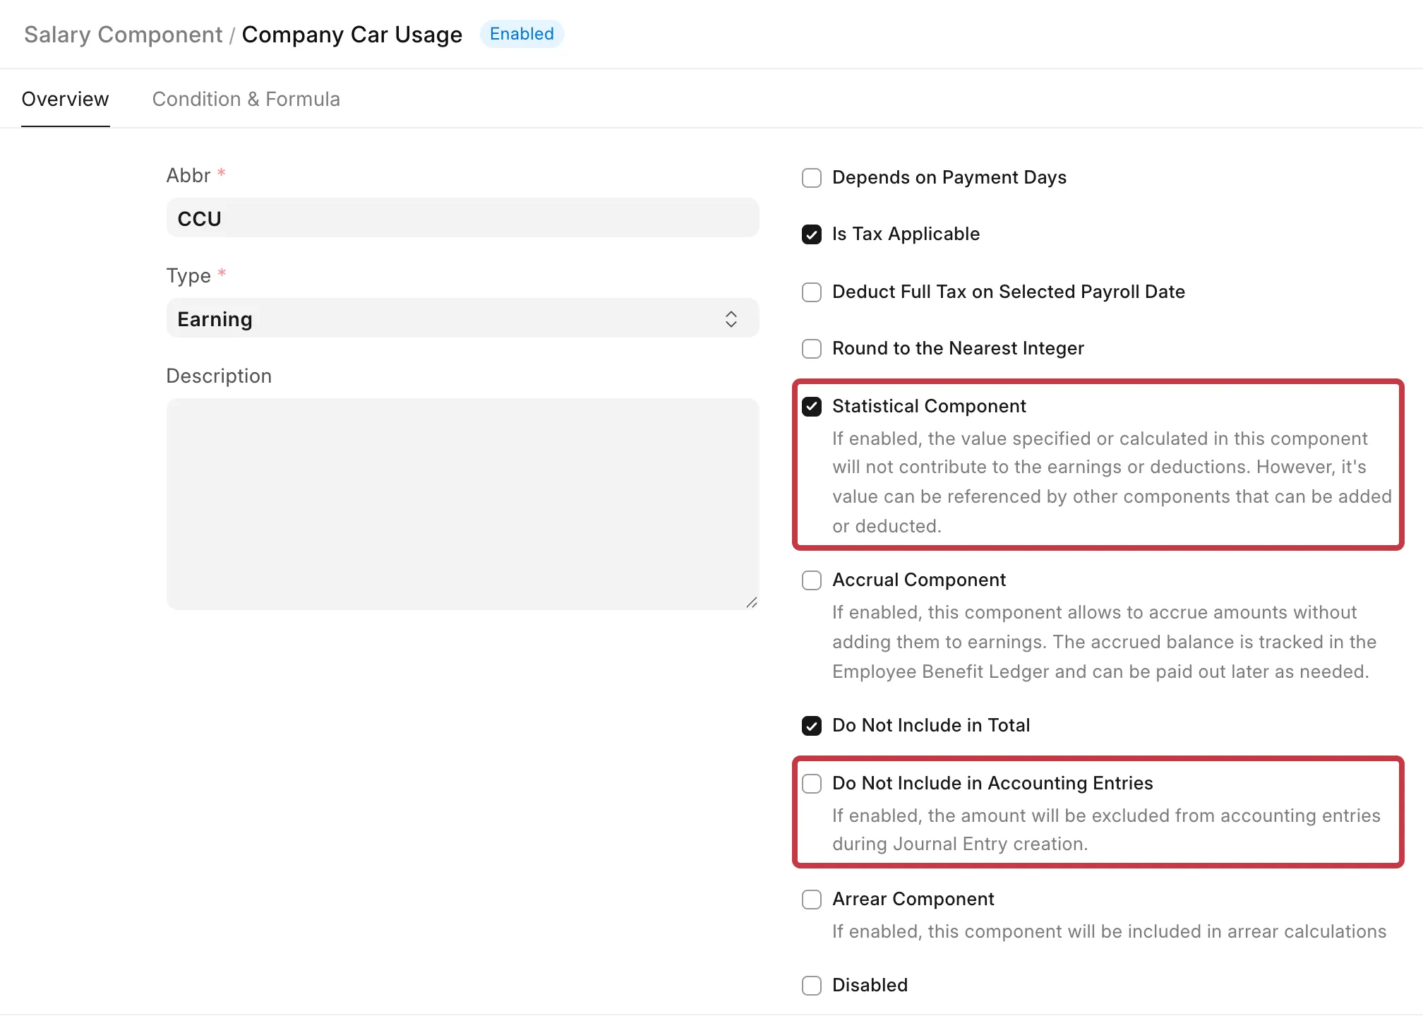This screenshot has height=1021, width=1423.
Task: Click the Type field label
Action: [188, 275]
